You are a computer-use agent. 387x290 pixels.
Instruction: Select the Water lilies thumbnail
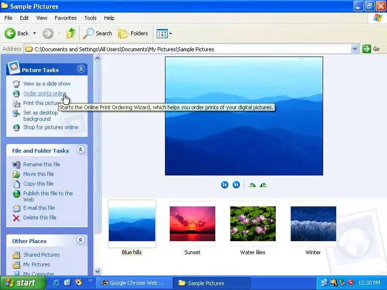[x=253, y=224]
